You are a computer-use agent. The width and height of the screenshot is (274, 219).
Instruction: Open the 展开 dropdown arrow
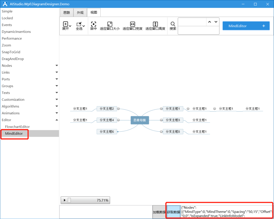[x=70, y=26]
